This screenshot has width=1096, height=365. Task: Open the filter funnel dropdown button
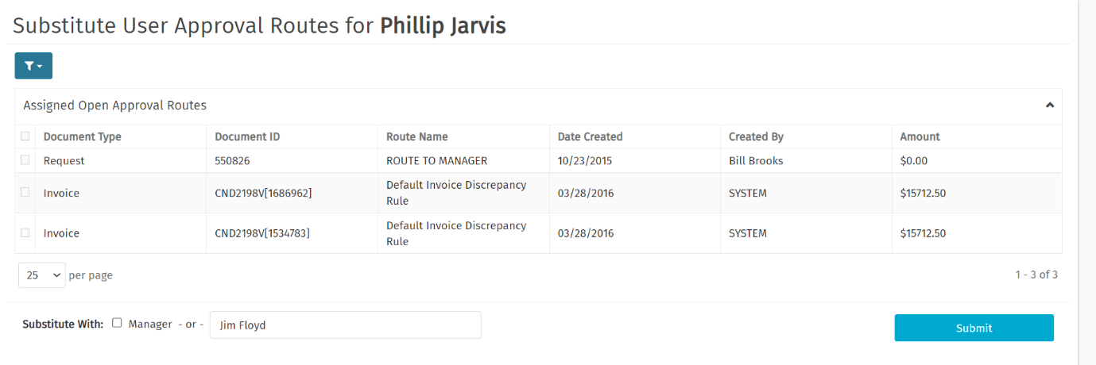pos(33,66)
